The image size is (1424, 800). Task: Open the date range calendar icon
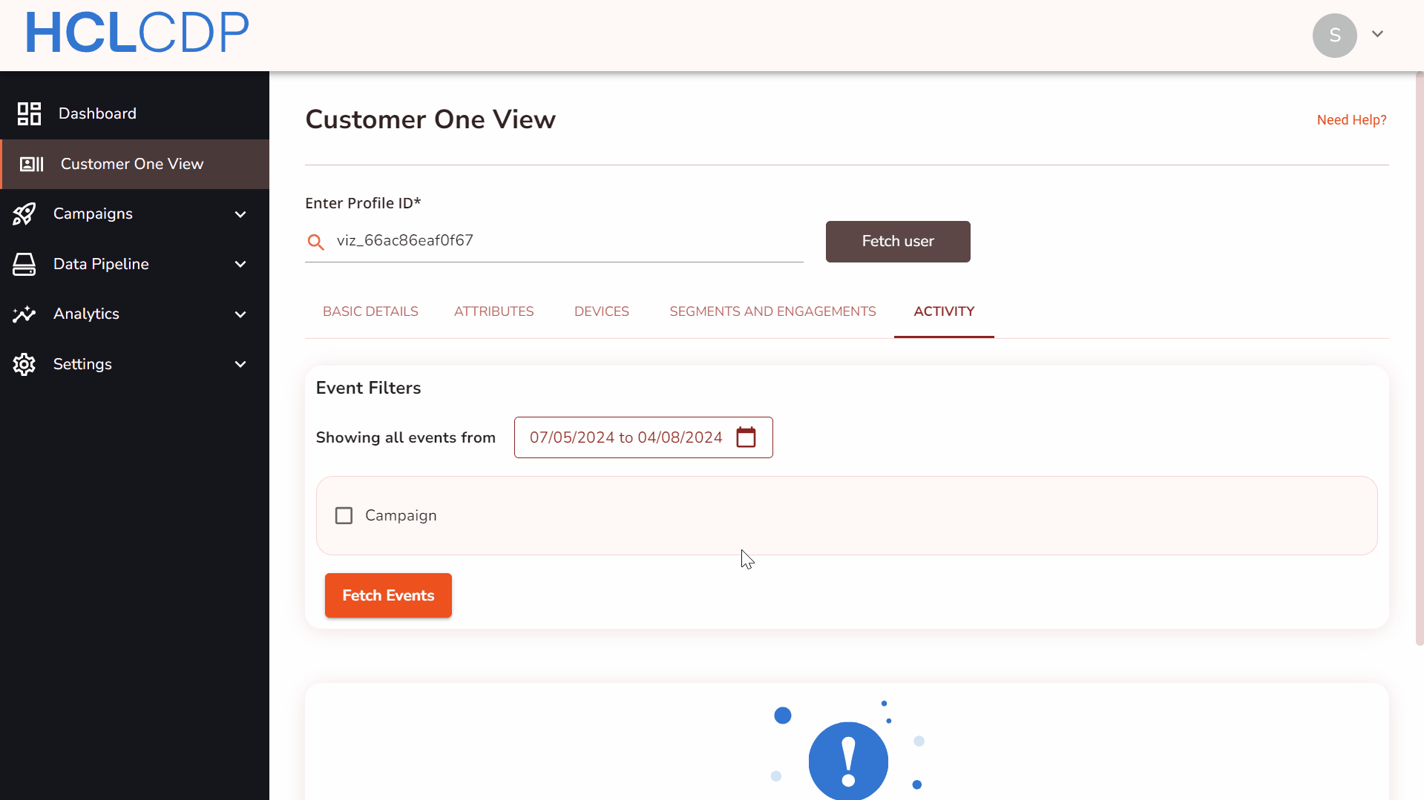(x=746, y=437)
